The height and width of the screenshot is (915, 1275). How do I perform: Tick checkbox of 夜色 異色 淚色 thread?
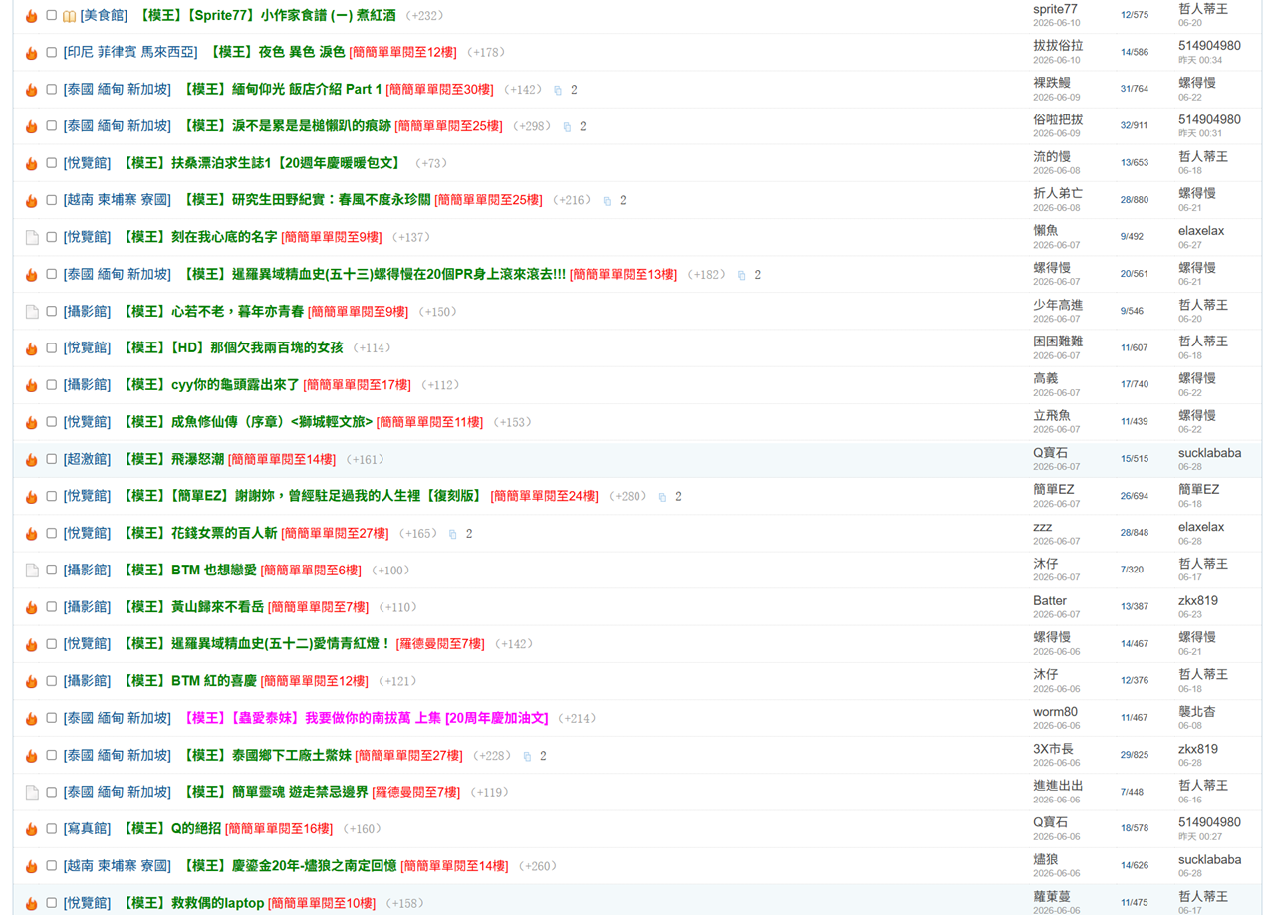pyautogui.click(x=52, y=53)
